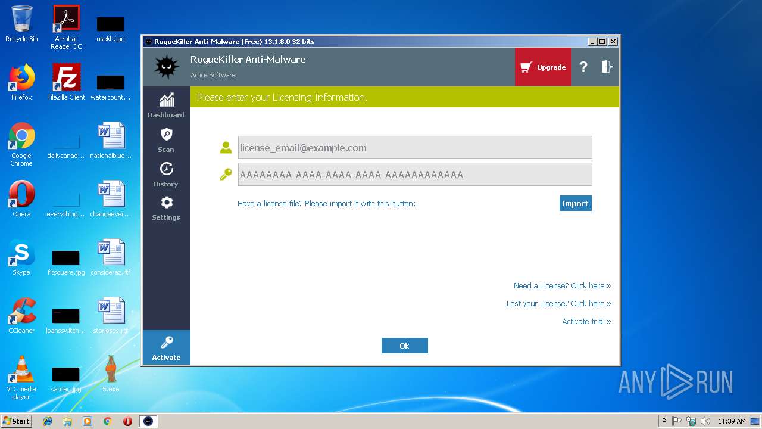The height and width of the screenshot is (429, 762).
Task: Select the 5.exe bottle icon on desktop
Action: [x=111, y=374]
